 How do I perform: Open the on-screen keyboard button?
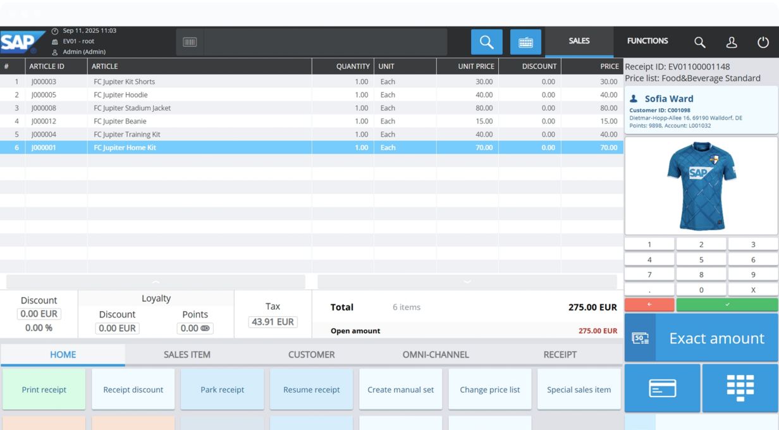coord(525,42)
